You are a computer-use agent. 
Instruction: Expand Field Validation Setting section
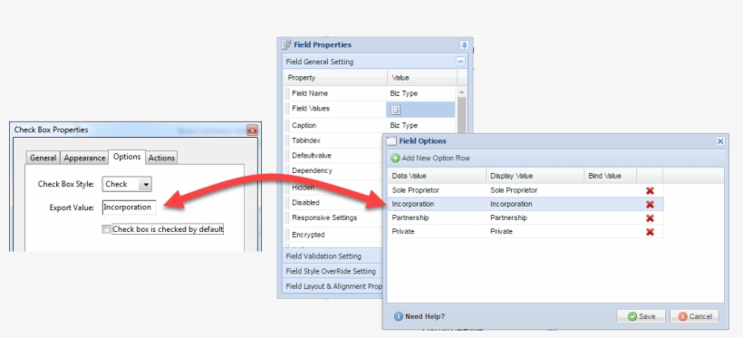coord(332,256)
